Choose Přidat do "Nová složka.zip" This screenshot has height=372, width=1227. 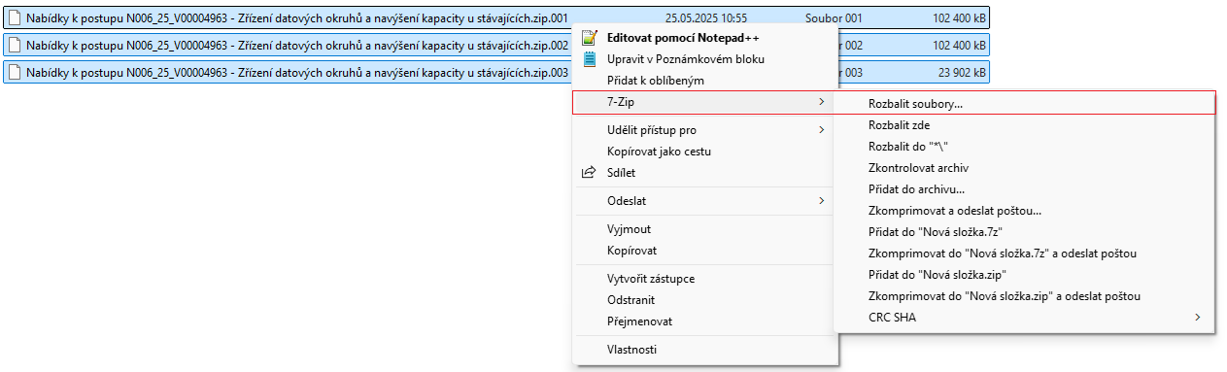coord(1024,275)
